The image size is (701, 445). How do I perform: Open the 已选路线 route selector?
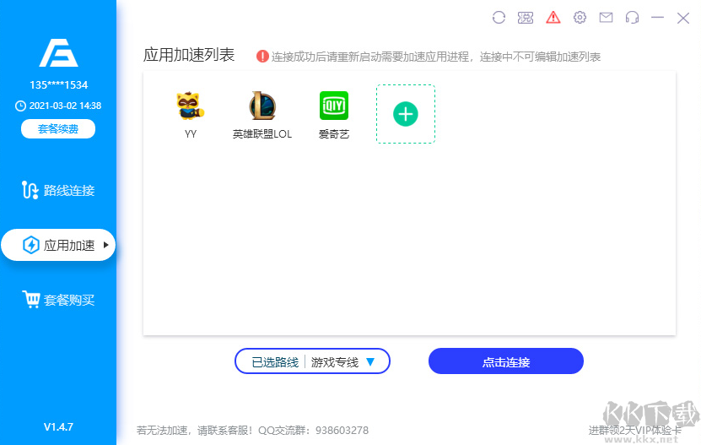[x=275, y=362]
